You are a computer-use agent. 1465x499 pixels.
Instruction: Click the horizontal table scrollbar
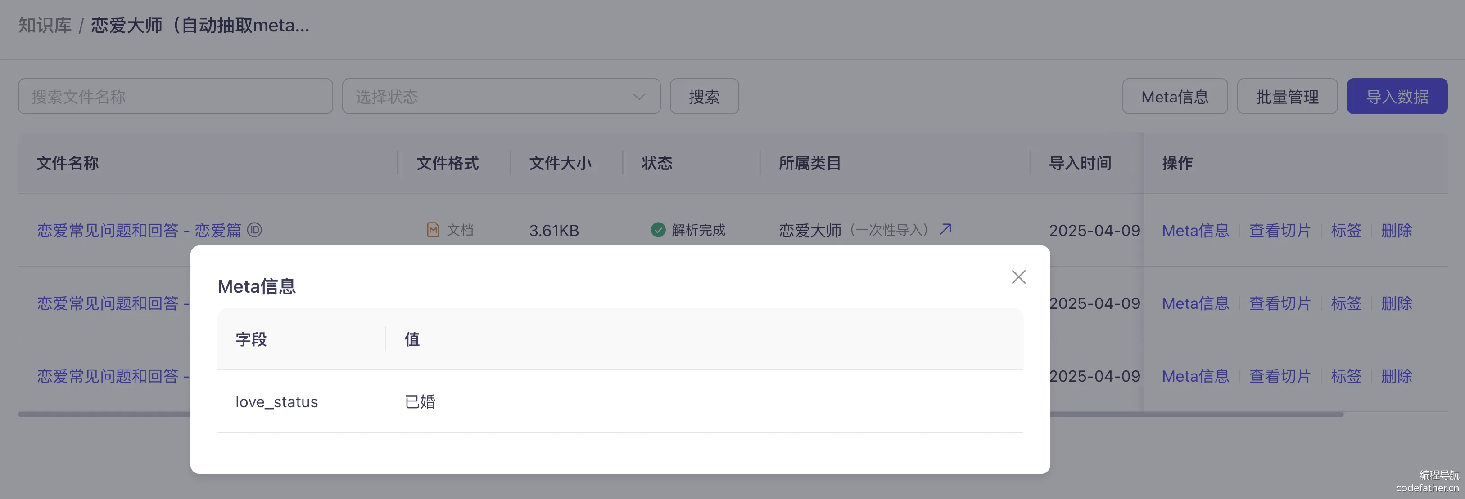[1194, 414]
